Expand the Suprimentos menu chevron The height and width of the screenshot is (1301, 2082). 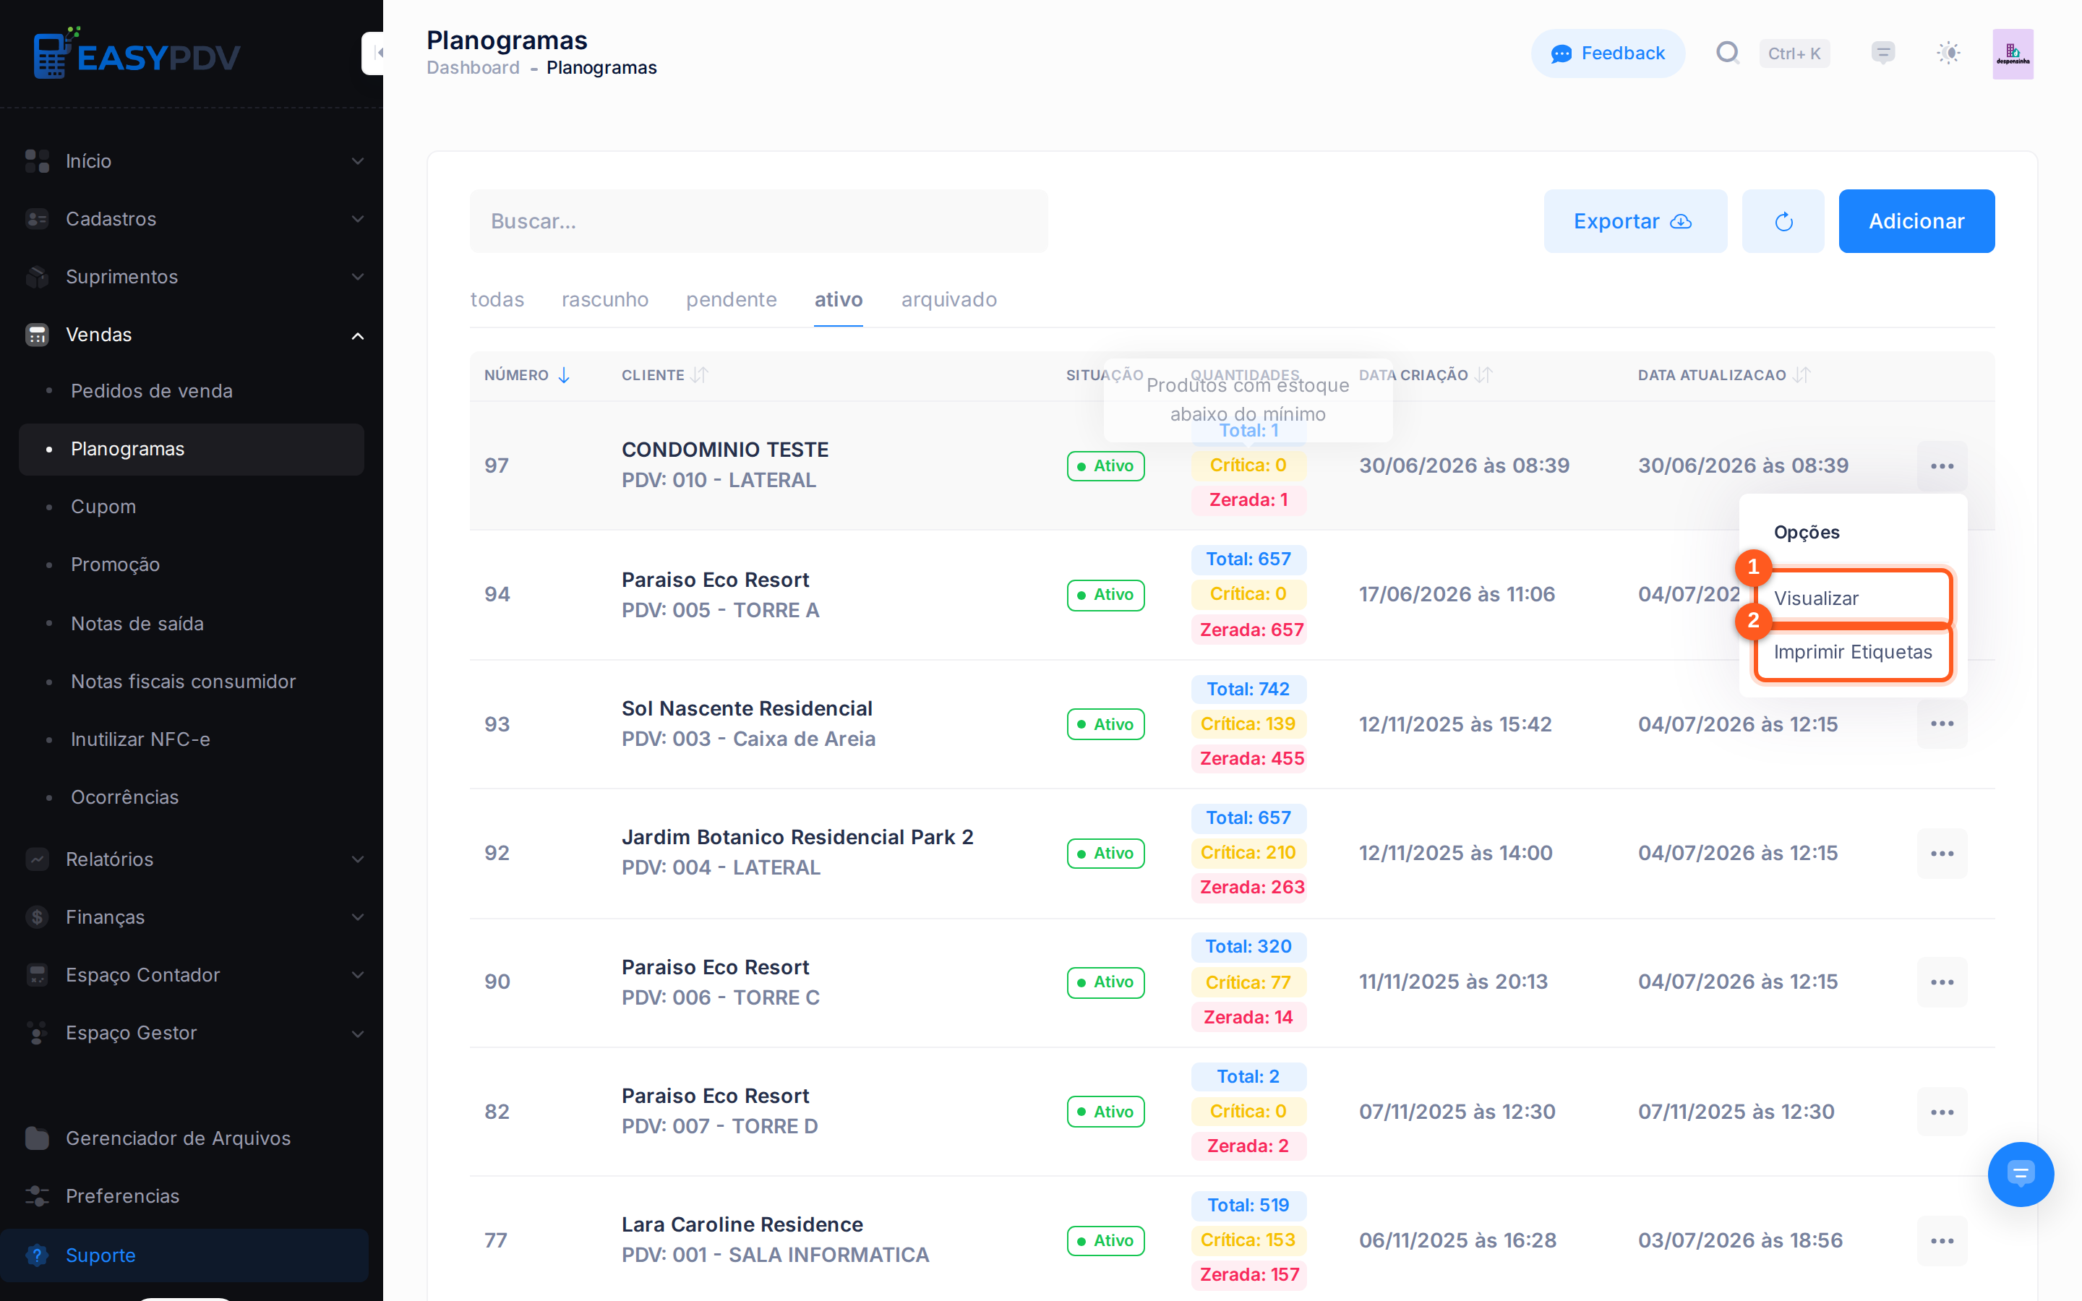click(x=358, y=276)
